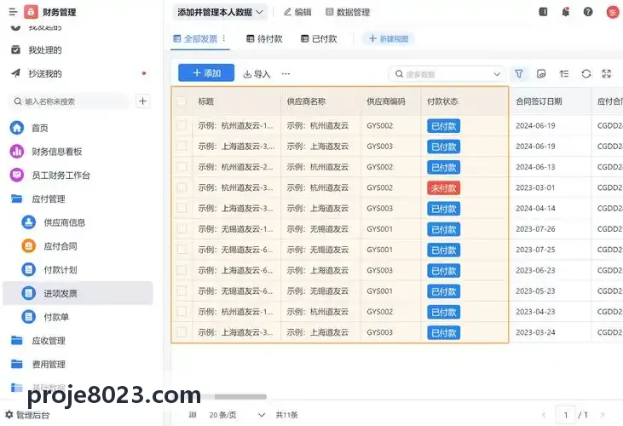Screen dimensions: 623x426
Task: Open the help question mark icon
Action: pyautogui.click(x=588, y=12)
